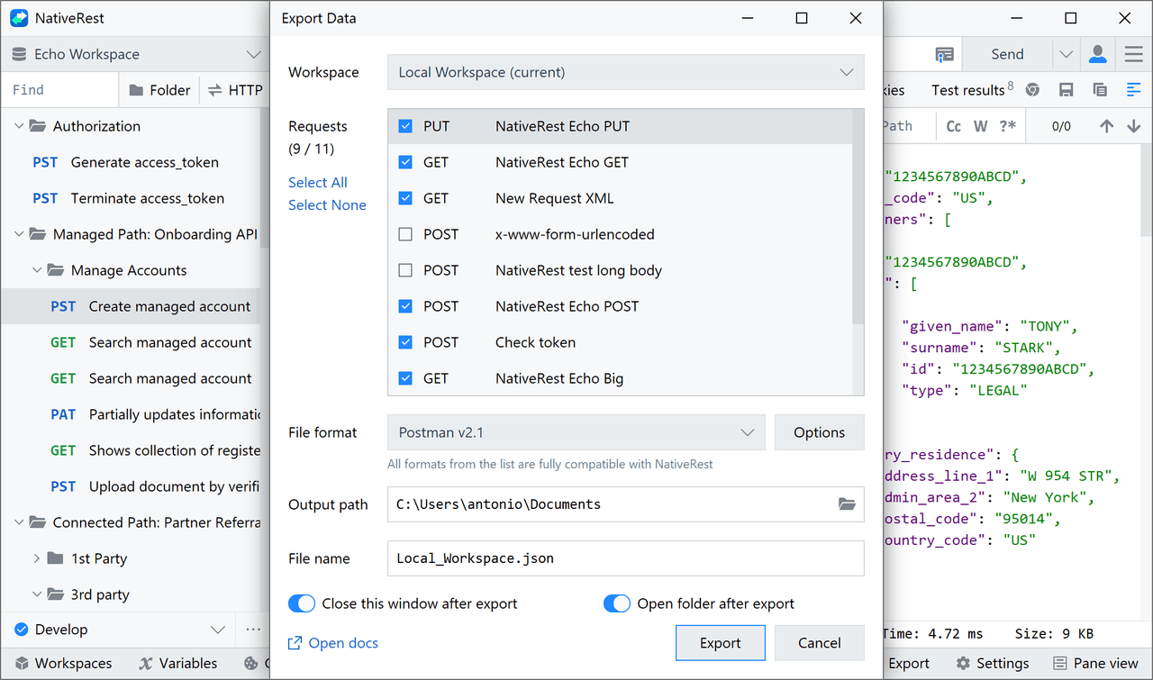Collapse the Authorization folder

click(19, 126)
